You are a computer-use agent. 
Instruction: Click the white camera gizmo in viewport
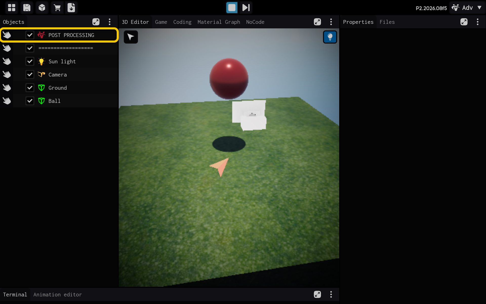tap(249, 115)
